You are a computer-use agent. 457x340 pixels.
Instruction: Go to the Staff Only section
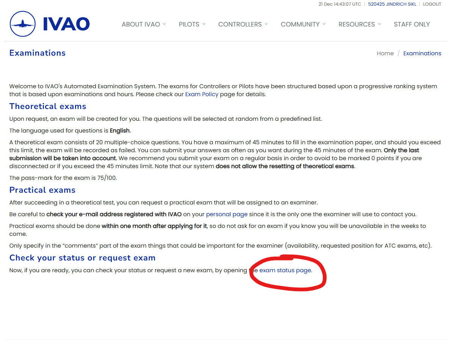412,24
